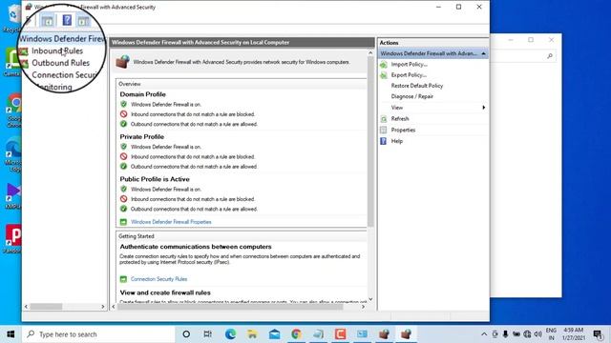Open File Explorer from the taskbar

click(252, 334)
